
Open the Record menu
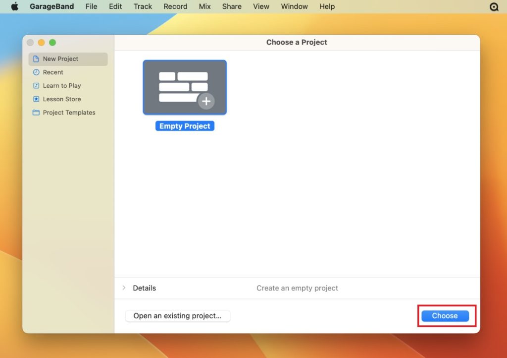click(175, 6)
